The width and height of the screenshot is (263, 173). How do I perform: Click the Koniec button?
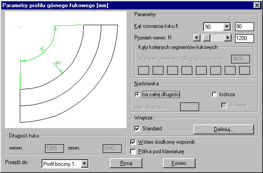pos(179,163)
